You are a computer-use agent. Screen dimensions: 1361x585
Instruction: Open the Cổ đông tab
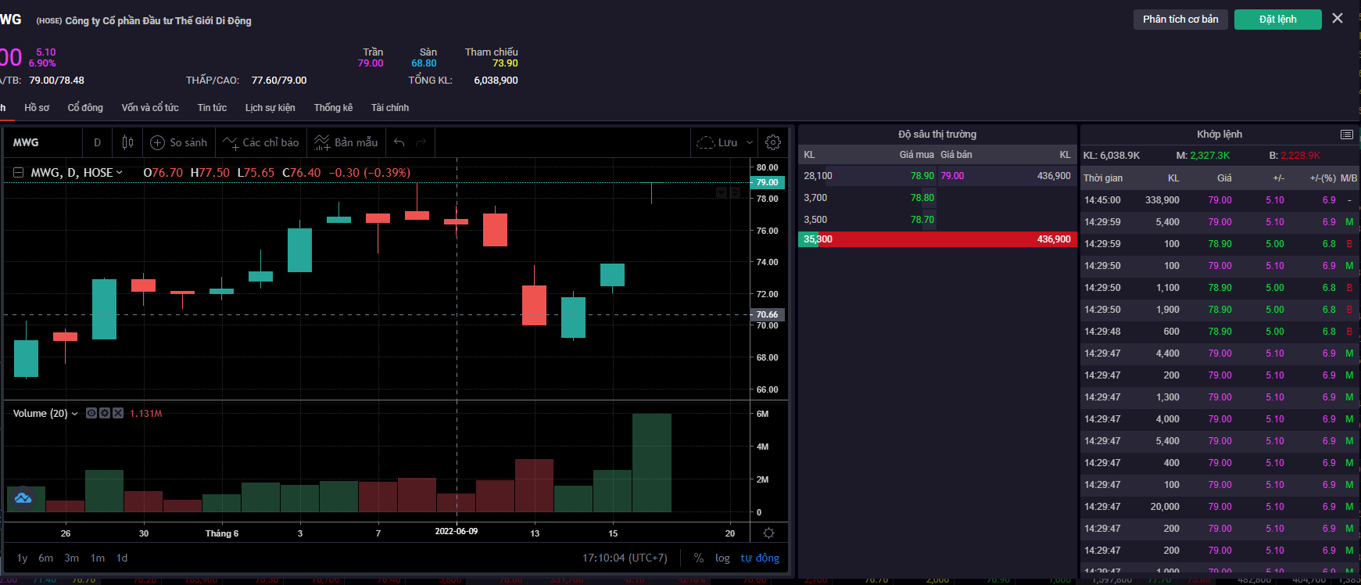click(85, 108)
